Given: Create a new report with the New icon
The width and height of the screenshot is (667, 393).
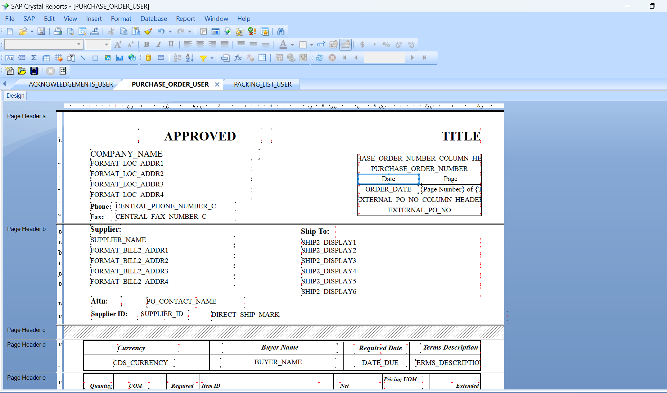Looking at the screenshot, I should (x=10, y=32).
